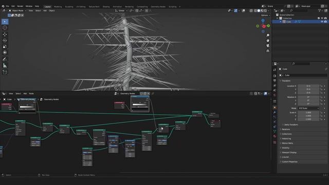Select the Scale tool
The height and width of the screenshot is (185, 329).
[5, 46]
